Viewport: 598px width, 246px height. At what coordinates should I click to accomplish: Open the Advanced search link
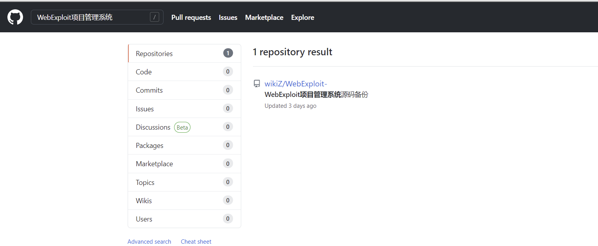click(x=149, y=242)
